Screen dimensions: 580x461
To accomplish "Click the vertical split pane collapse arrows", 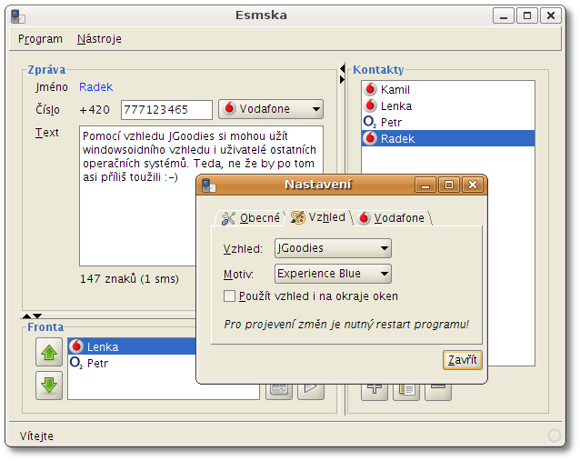I will 342,74.
